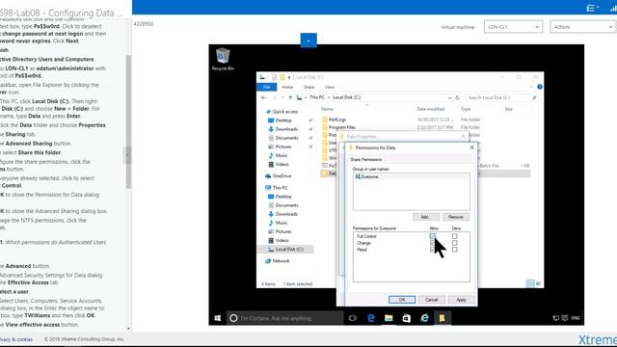Open File Explorer from the taskbar

click(x=389, y=318)
